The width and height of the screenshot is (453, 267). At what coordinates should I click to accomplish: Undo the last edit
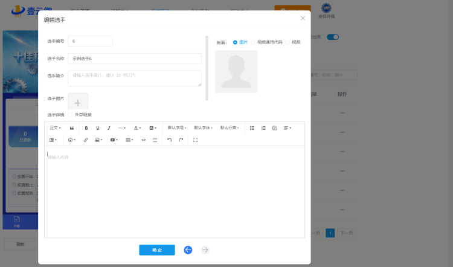click(170, 140)
